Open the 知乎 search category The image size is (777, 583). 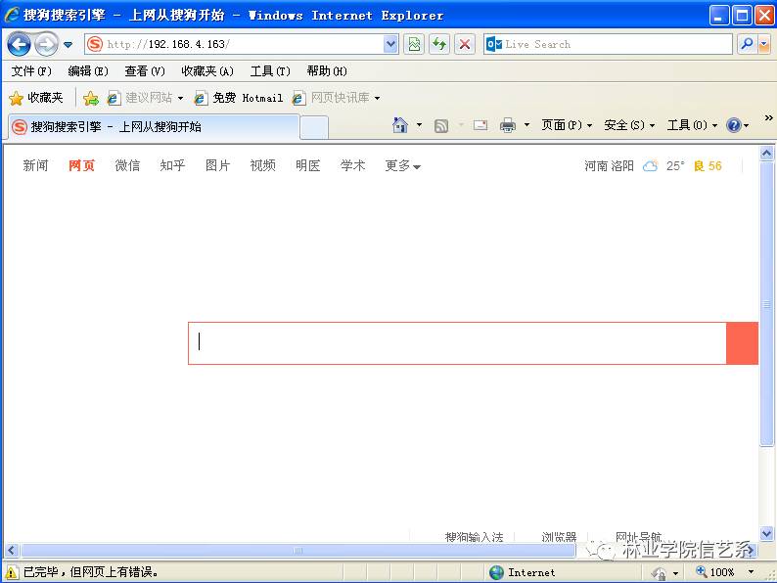(172, 165)
